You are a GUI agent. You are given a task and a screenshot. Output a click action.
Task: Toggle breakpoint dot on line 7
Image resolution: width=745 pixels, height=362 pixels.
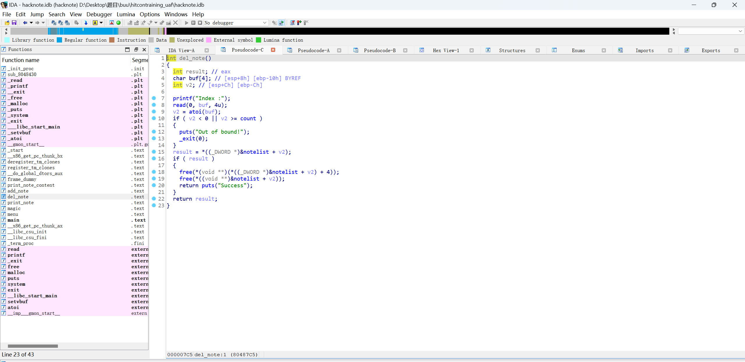point(154,98)
